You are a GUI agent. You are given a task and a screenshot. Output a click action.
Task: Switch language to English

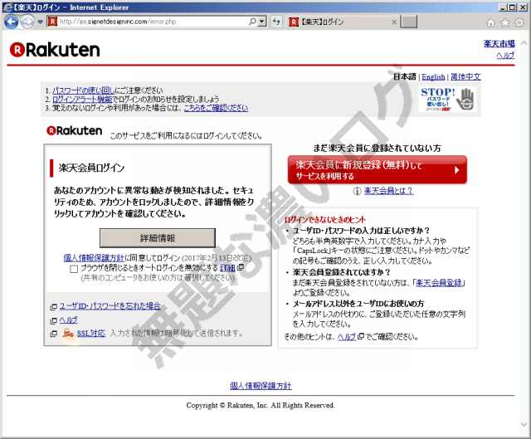(433, 77)
